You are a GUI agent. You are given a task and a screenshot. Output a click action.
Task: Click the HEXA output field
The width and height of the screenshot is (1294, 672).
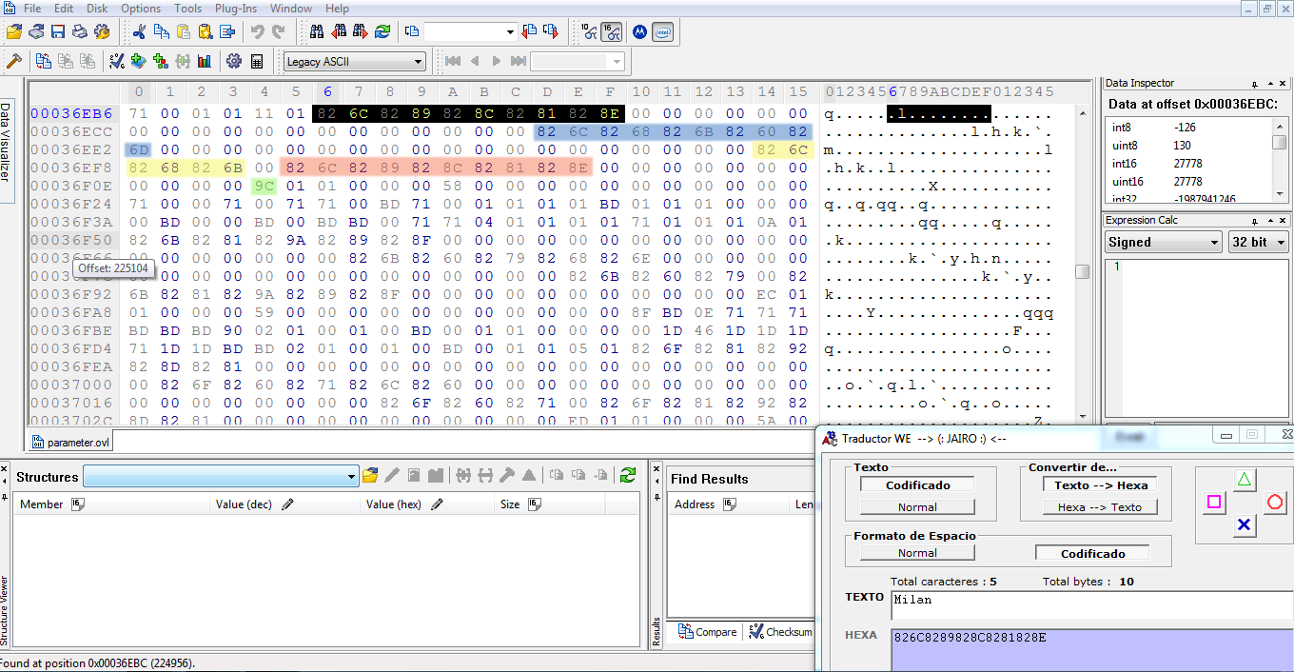tap(1092, 649)
